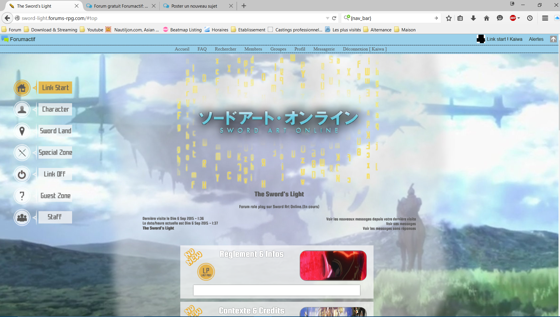Open the Les plus visités bookmark folder
The width and height of the screenshot is (560, 317).
[x=343, y=30]
